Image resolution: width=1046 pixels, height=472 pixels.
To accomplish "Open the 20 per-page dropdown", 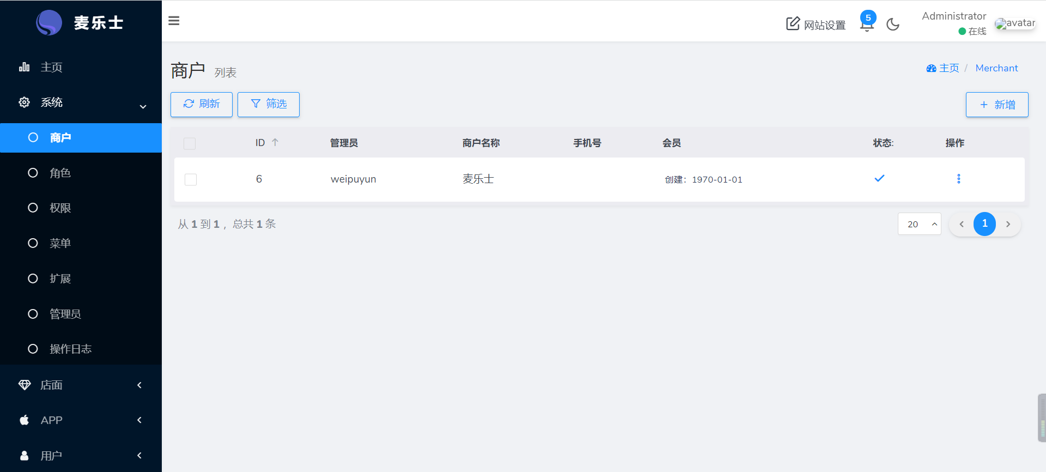I will [x=920, y=224].
